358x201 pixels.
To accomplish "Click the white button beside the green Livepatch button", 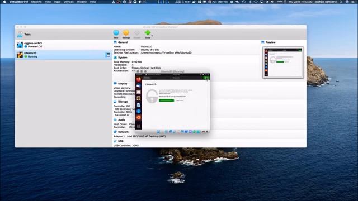I will tap(180, 100).
